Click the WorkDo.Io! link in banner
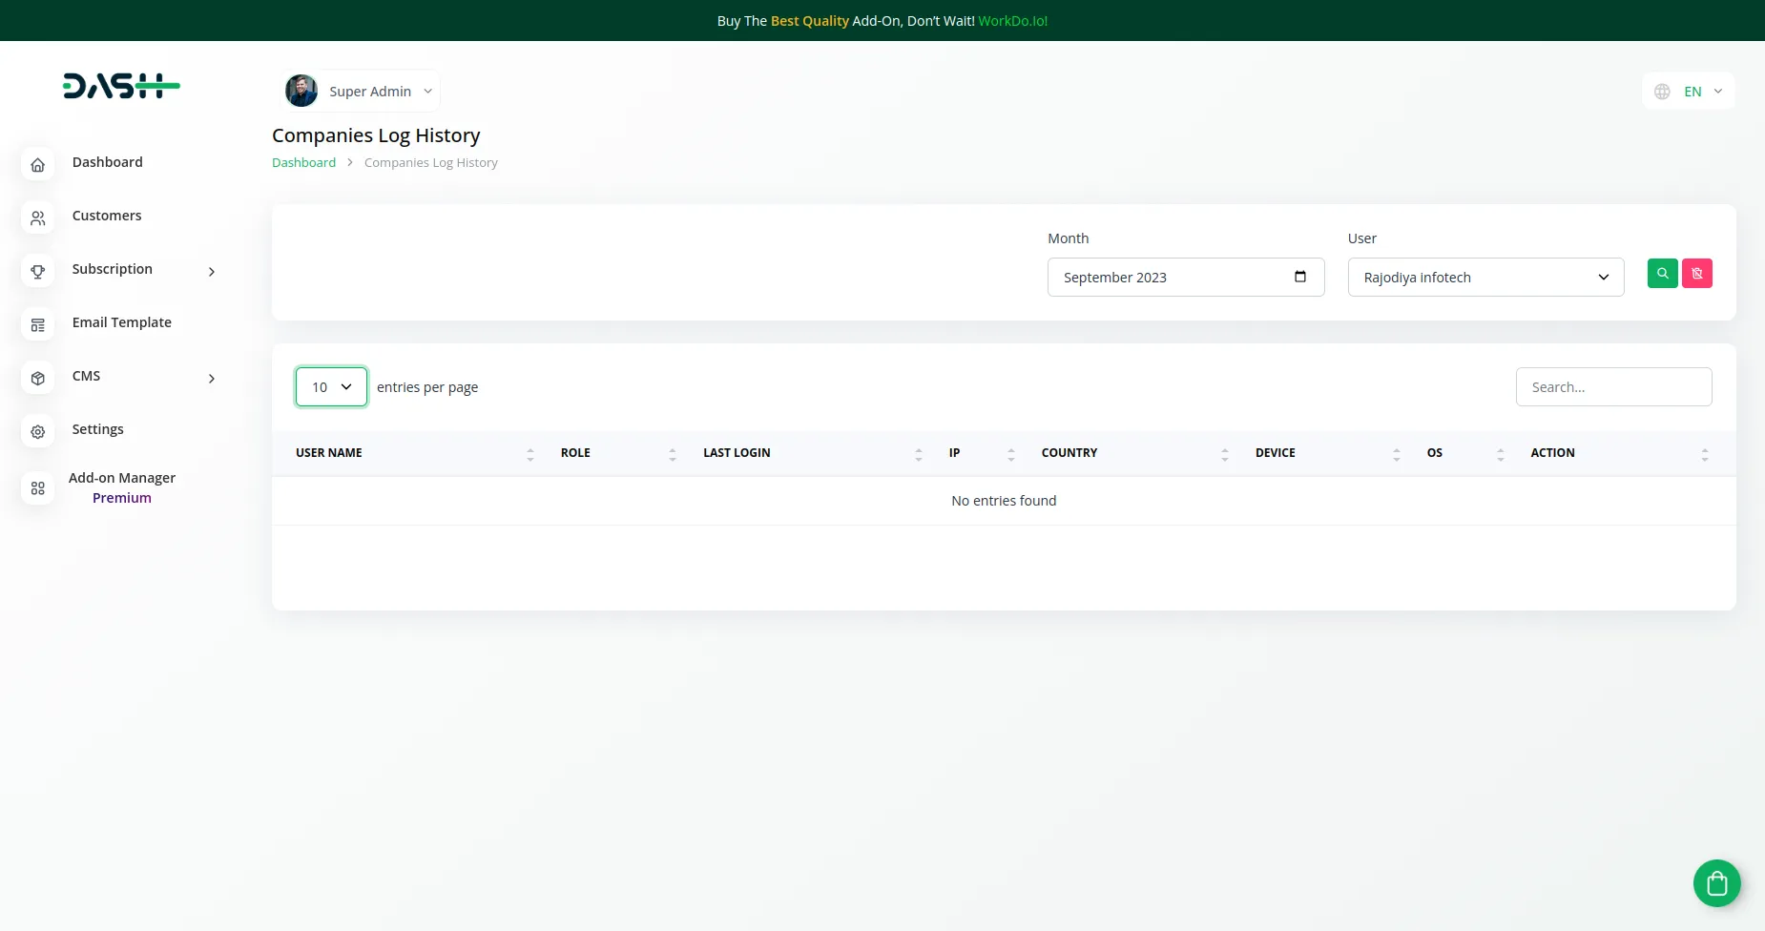Screen dimensions: 1765x931 1012,21
